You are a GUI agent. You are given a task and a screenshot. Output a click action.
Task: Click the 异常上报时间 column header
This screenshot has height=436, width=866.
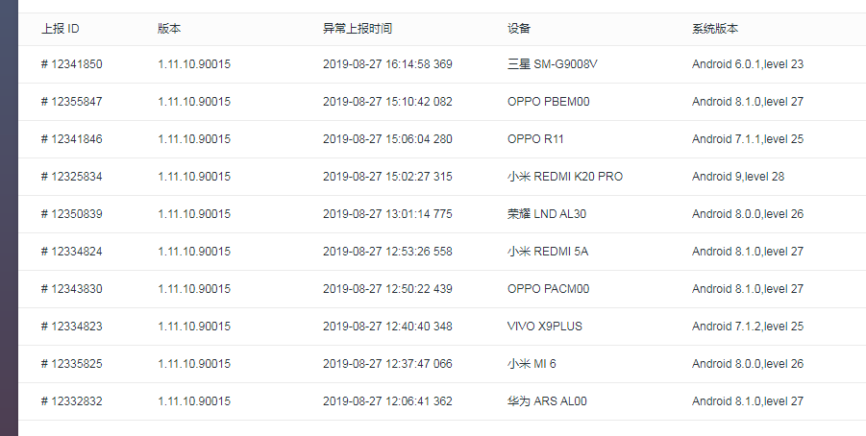(358, 29)
